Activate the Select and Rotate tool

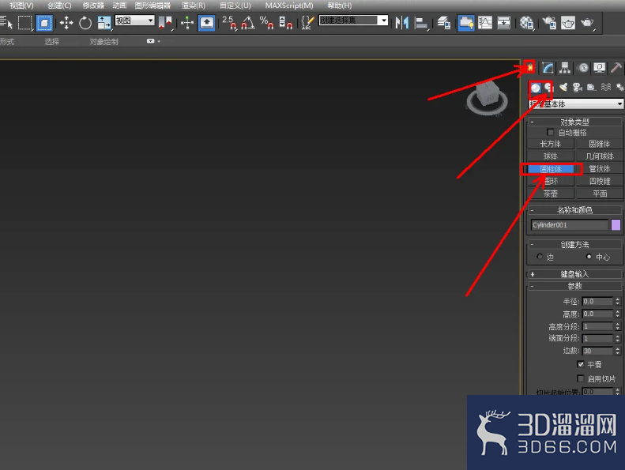[85, 23]
